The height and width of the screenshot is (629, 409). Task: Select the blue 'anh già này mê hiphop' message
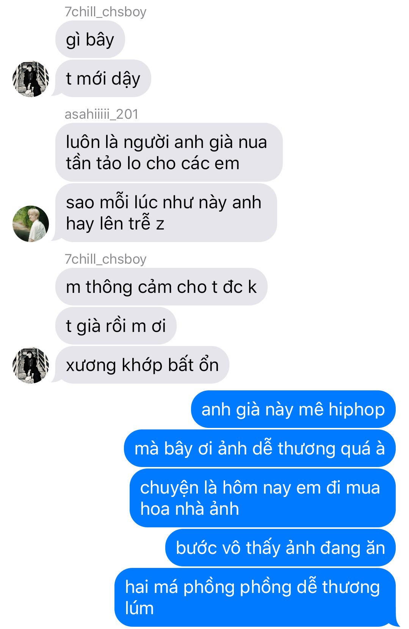click(293, 409)
